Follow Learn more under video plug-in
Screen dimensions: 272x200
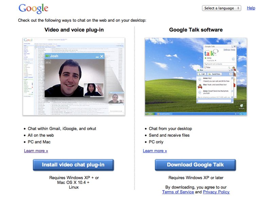(36, 151)
